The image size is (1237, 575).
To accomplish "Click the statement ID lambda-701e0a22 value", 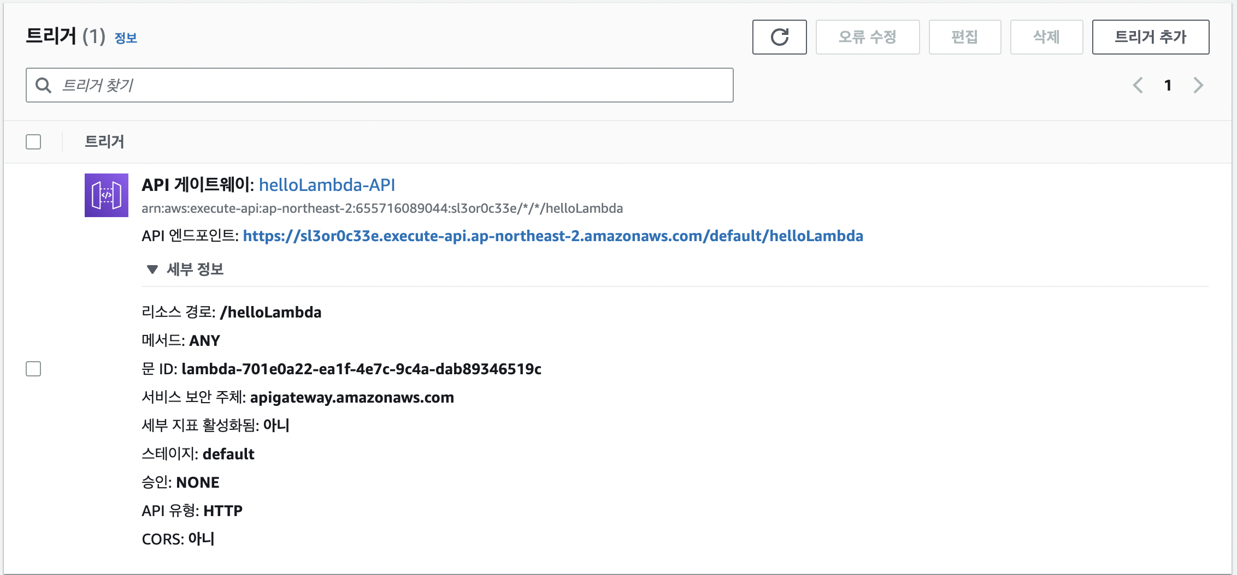I will coord(361,369).
